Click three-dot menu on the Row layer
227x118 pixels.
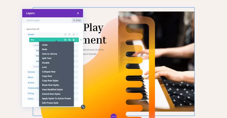point(77,40)
